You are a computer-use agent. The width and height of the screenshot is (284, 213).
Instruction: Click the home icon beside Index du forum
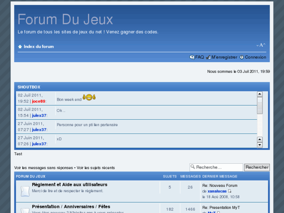(20, 47)
